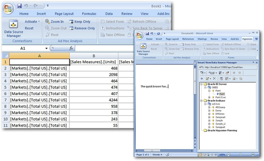Screen dimensions: 264x161
Task: Click proofing check icon in Word status bar
Action: (x=168, y=154)
